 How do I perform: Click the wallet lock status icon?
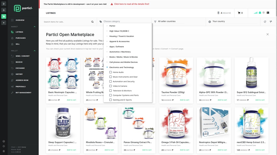(260, 13)
